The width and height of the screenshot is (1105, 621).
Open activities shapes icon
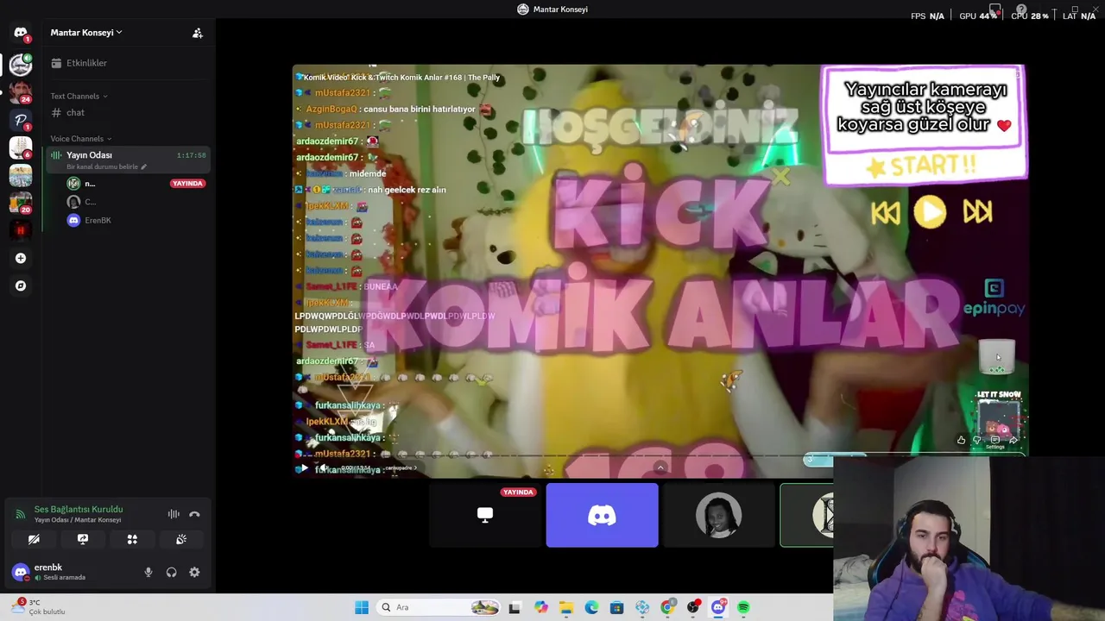point(132,539)
